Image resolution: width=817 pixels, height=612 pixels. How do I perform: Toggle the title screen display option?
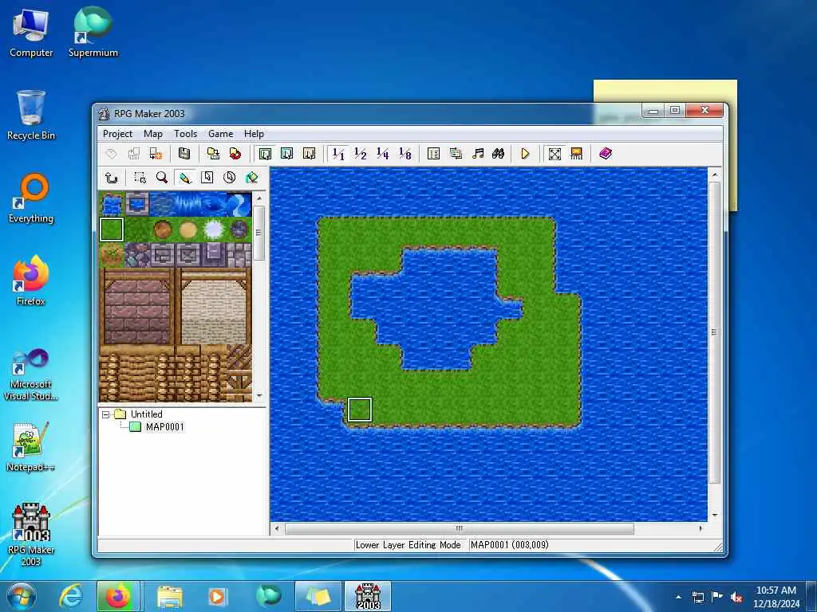(576, 154)
